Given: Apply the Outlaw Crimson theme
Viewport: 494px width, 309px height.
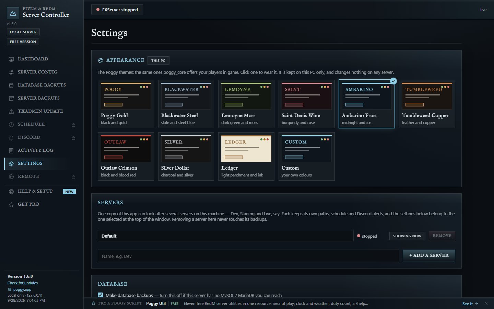Looking at the screenshot, I should (126, 156).
